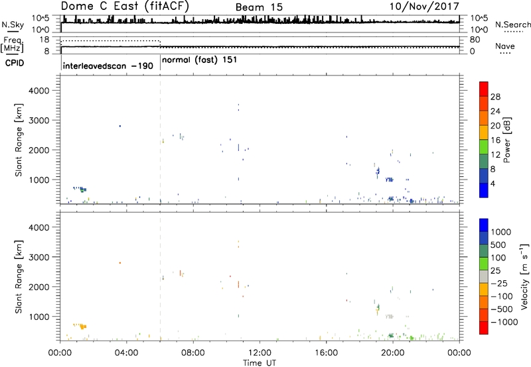Click the orange echo near 2800 km in velocity panel
Screen dimensions: 531x367
point(119,263)
